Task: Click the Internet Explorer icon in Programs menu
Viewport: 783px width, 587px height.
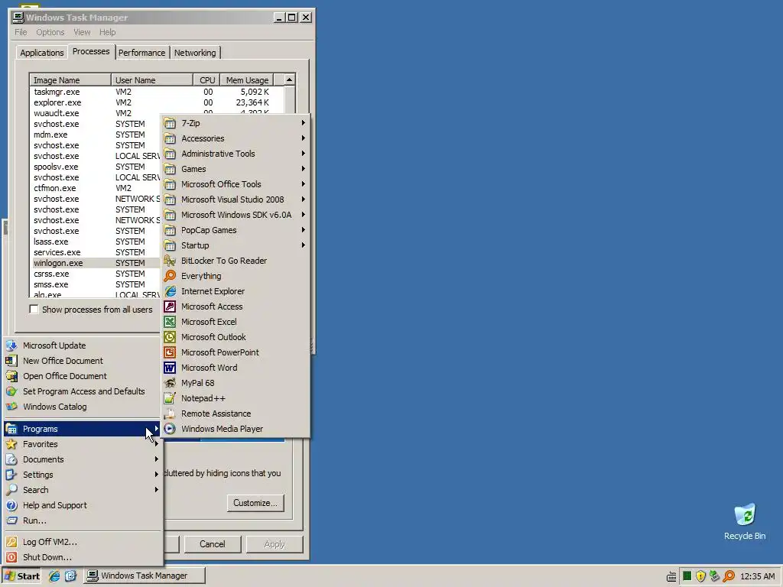Action: 171,291
